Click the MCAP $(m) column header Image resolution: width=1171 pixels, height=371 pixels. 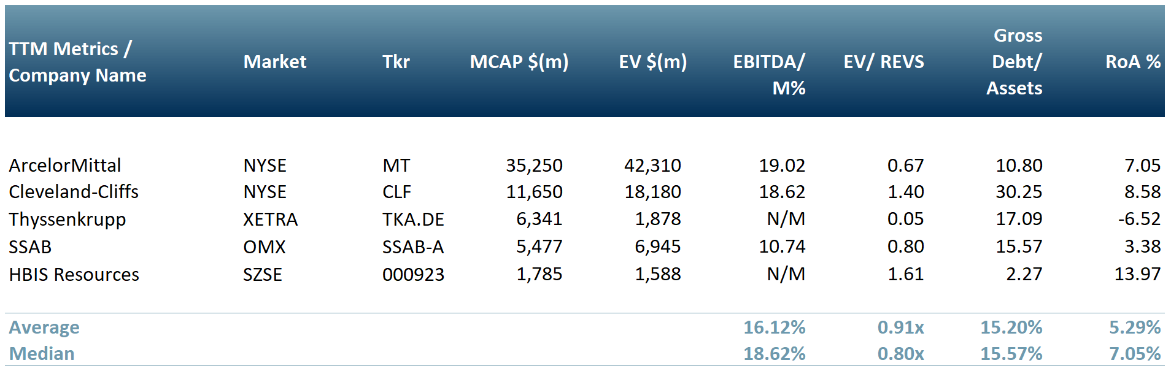point(519,61)
